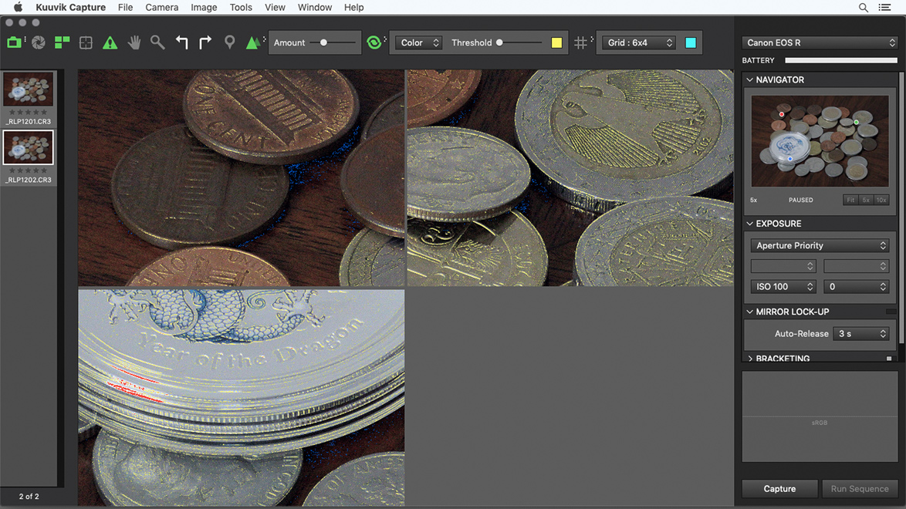The image size is (906, 509).
Task: Open the Image menu
Action: pos(204,8)
